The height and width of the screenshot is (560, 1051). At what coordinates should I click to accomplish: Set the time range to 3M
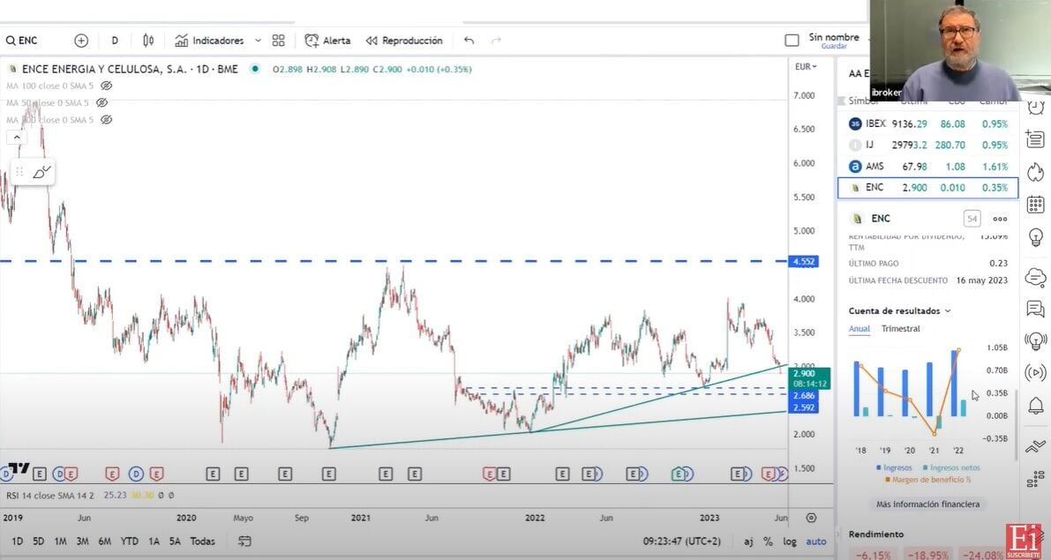[82, 541]
